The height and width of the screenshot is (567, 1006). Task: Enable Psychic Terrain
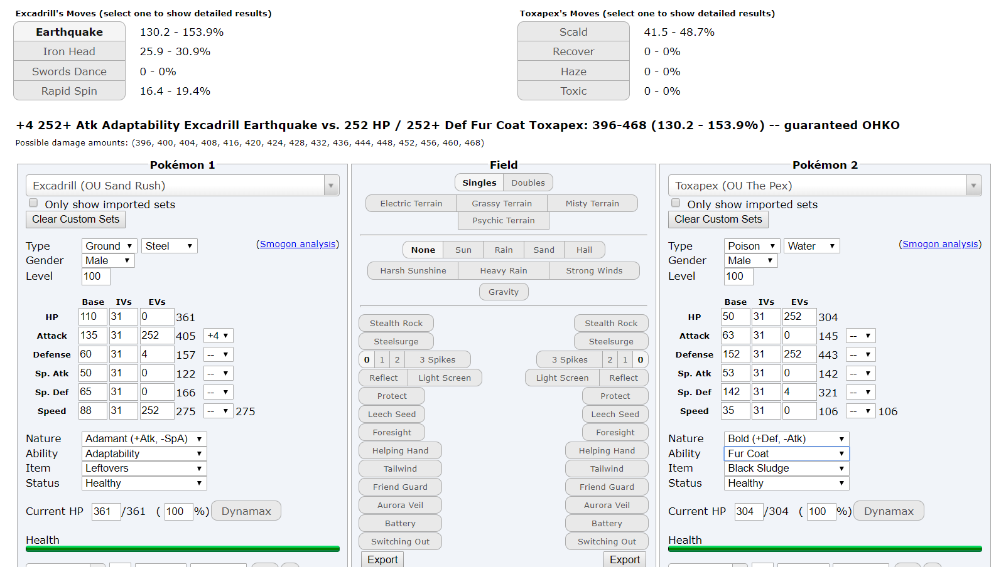click(x=504, y=220)
